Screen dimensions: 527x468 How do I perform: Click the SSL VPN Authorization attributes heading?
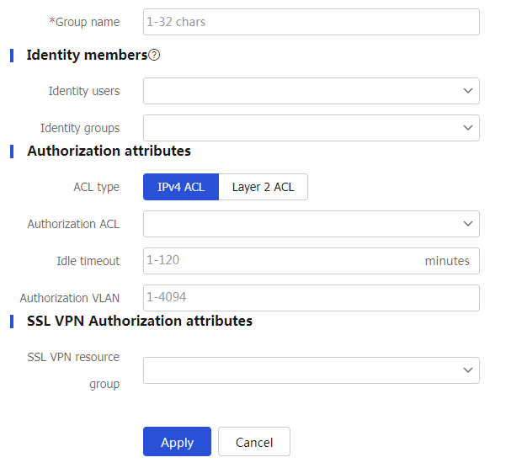click(x=140, y=321)
